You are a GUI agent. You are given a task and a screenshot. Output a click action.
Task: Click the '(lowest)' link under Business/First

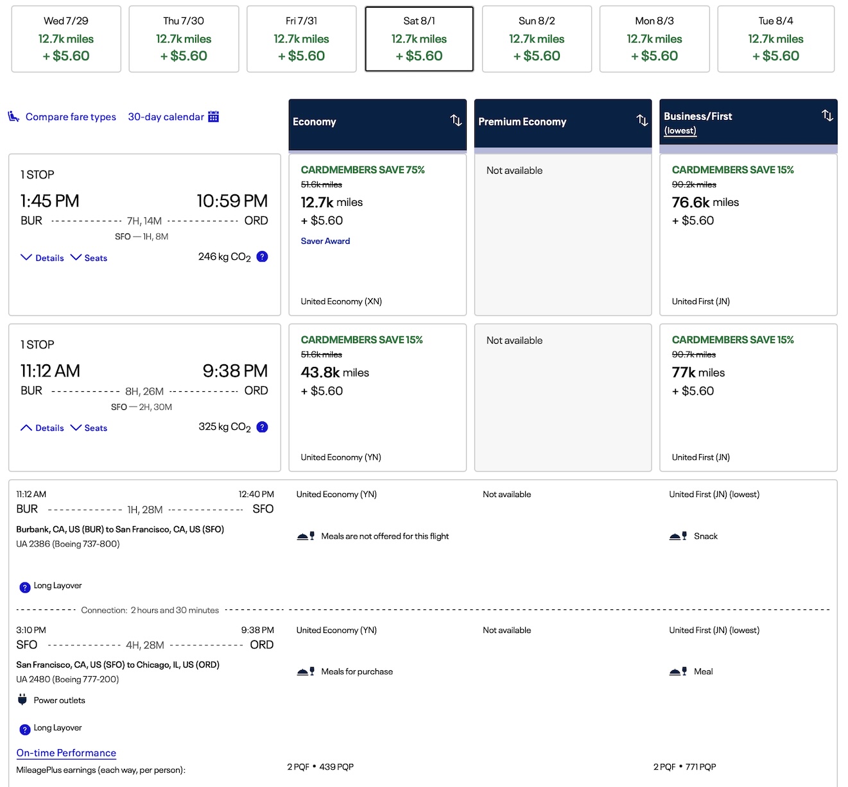(680, 131)
